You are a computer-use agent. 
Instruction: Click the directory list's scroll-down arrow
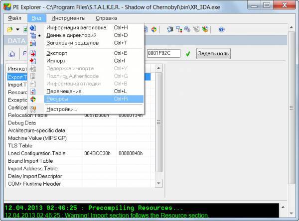point(158,184)
